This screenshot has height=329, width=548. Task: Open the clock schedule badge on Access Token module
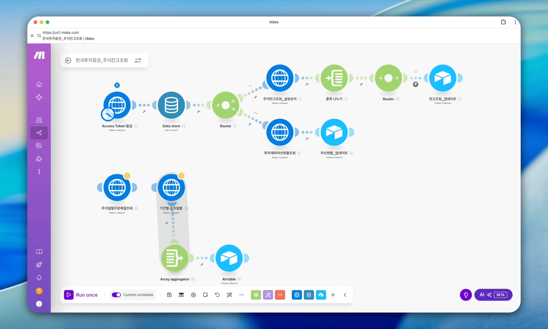pyautogui.click(x=108, y=115)
